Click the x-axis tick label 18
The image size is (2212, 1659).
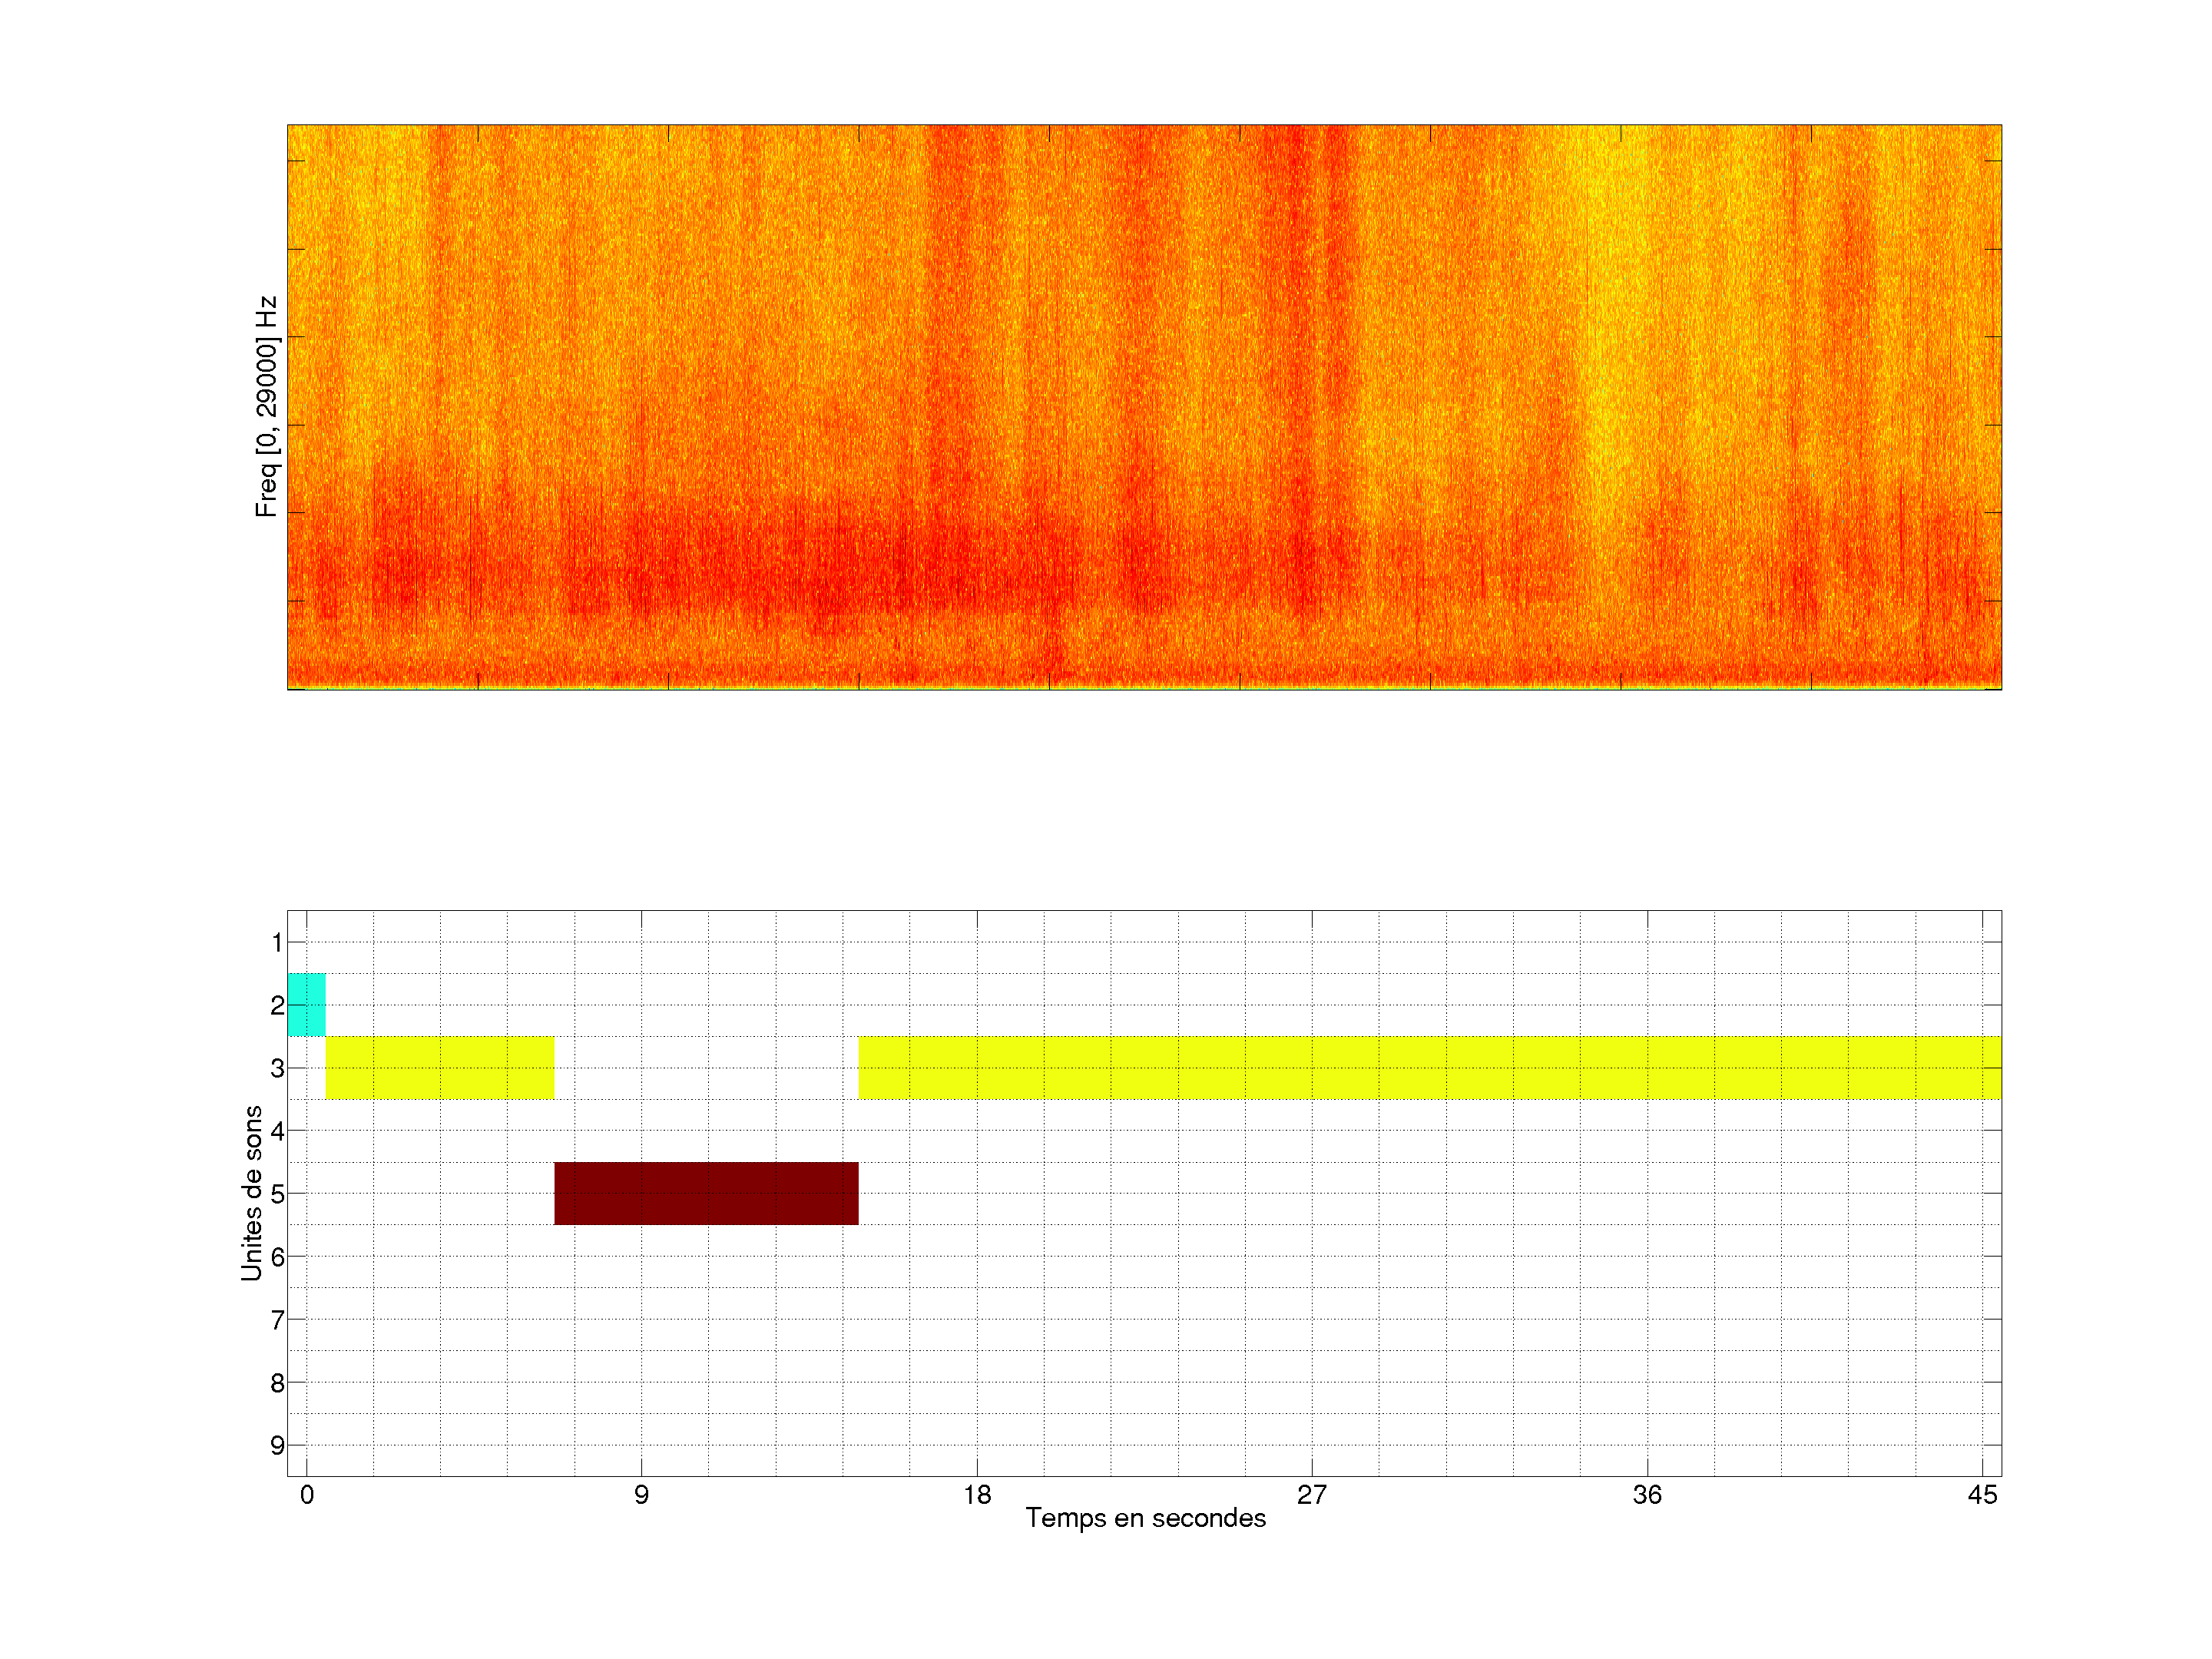977,1495
